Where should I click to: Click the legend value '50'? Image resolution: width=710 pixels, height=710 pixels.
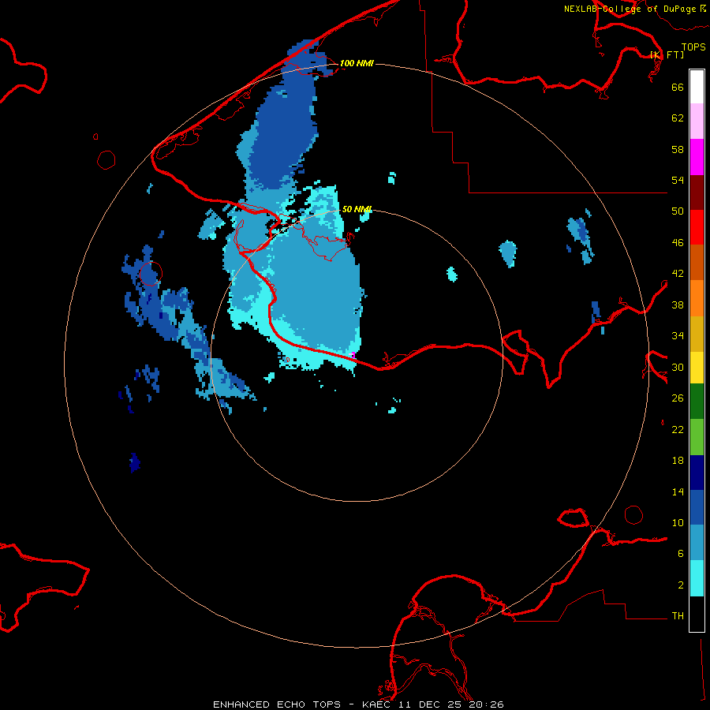pos(678,211)
